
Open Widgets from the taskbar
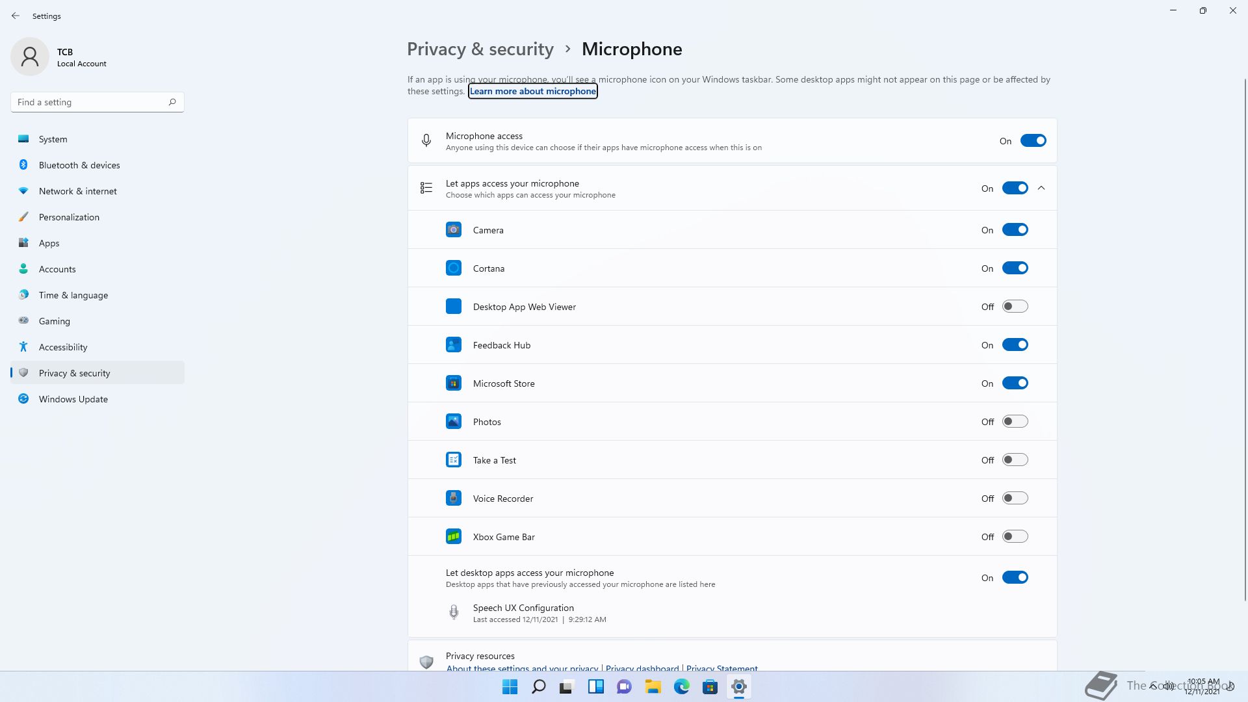pos(595,686)
